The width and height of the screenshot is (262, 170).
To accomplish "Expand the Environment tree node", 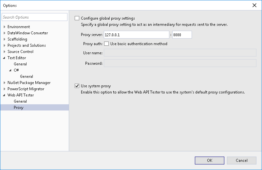I will tap(4, 27).
